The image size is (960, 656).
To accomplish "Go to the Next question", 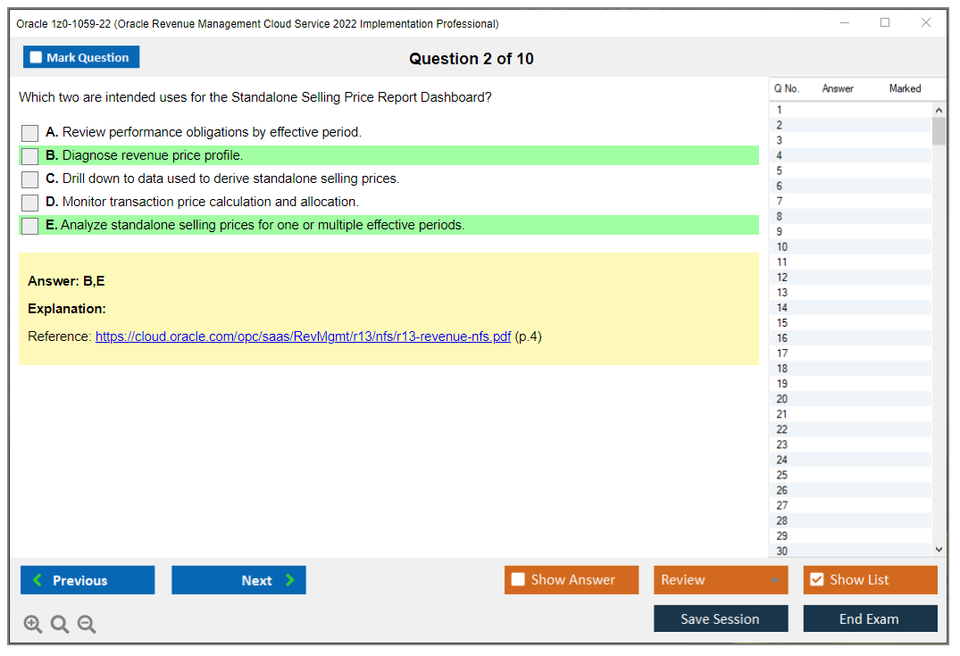I will click(x=238, y=580).
